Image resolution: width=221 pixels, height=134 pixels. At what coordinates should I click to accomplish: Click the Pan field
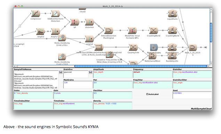tap(112, 85)
